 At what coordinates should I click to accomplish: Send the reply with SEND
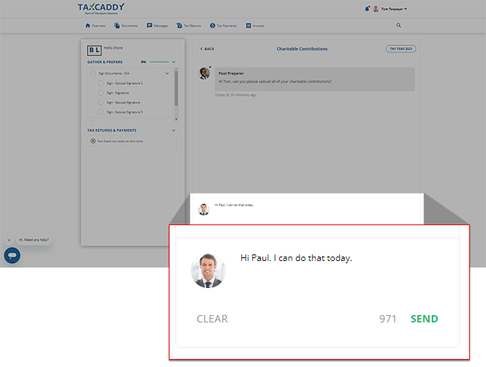tap(424, 319)
